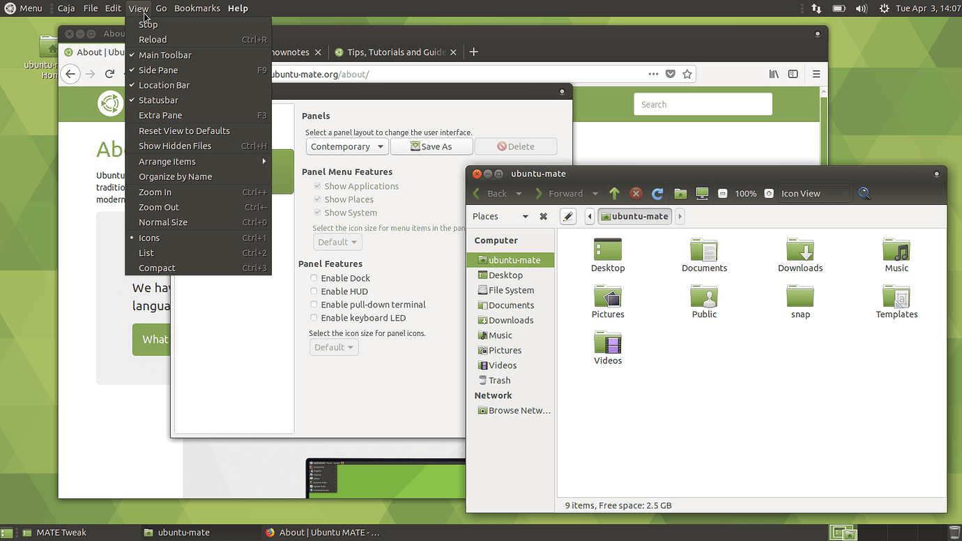The height and width of the screenshot is (541, 962).
Task: Close the Places side pane with its X button
Action: [543, 216]
